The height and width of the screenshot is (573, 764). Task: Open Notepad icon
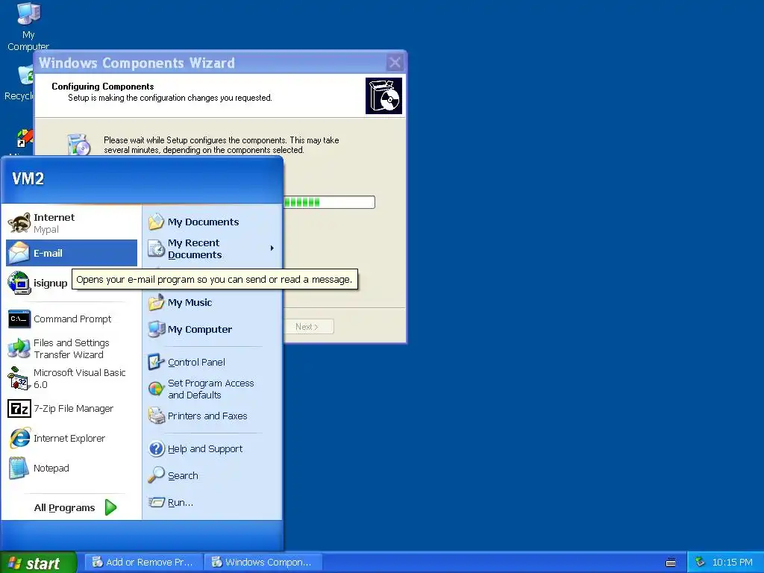click(19, 468)
